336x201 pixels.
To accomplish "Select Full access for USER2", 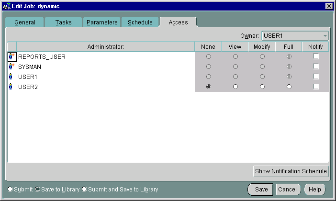I will tap(289, 87).
